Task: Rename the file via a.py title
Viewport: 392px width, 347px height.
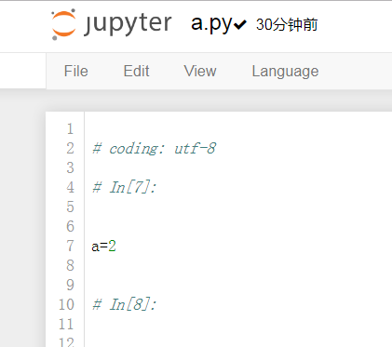Action: click(211, 23)
